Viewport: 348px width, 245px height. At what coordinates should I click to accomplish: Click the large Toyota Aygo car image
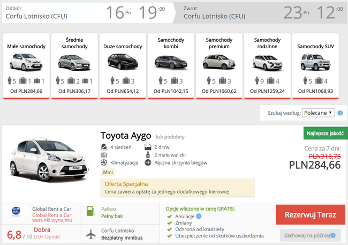click(49, 159)
